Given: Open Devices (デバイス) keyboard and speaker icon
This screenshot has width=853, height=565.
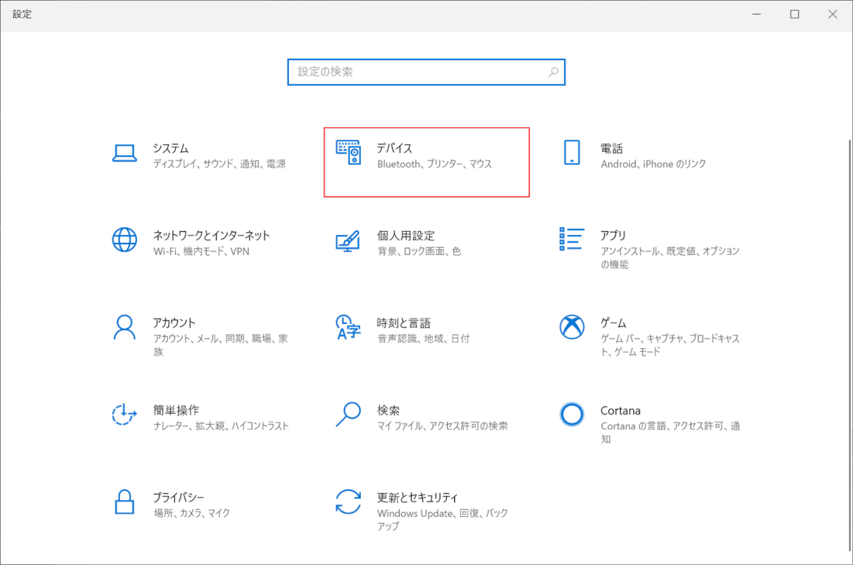Looking at the screenshot, I should pyautogui.click(x=348, y=153).
